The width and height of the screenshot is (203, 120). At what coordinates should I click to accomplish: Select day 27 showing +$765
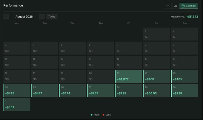101,91
